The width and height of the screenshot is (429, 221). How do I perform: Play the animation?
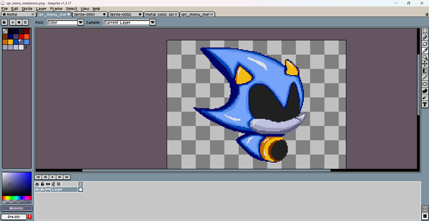point(52,177)
